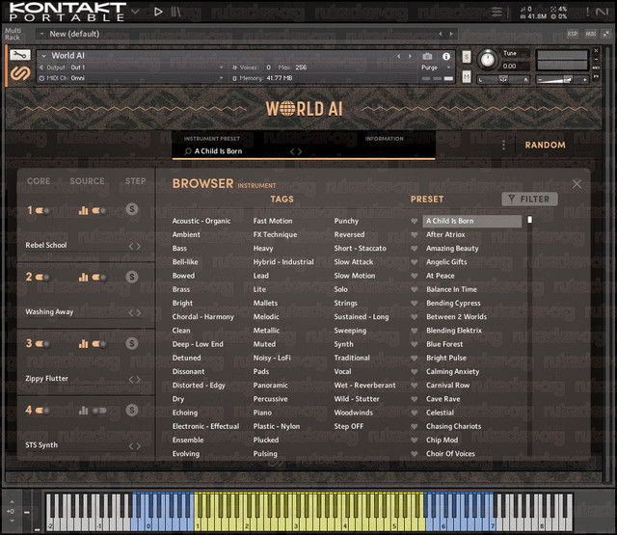Click the wrench edit icon for World AI

pyautogui.click(x=19, y=55)
